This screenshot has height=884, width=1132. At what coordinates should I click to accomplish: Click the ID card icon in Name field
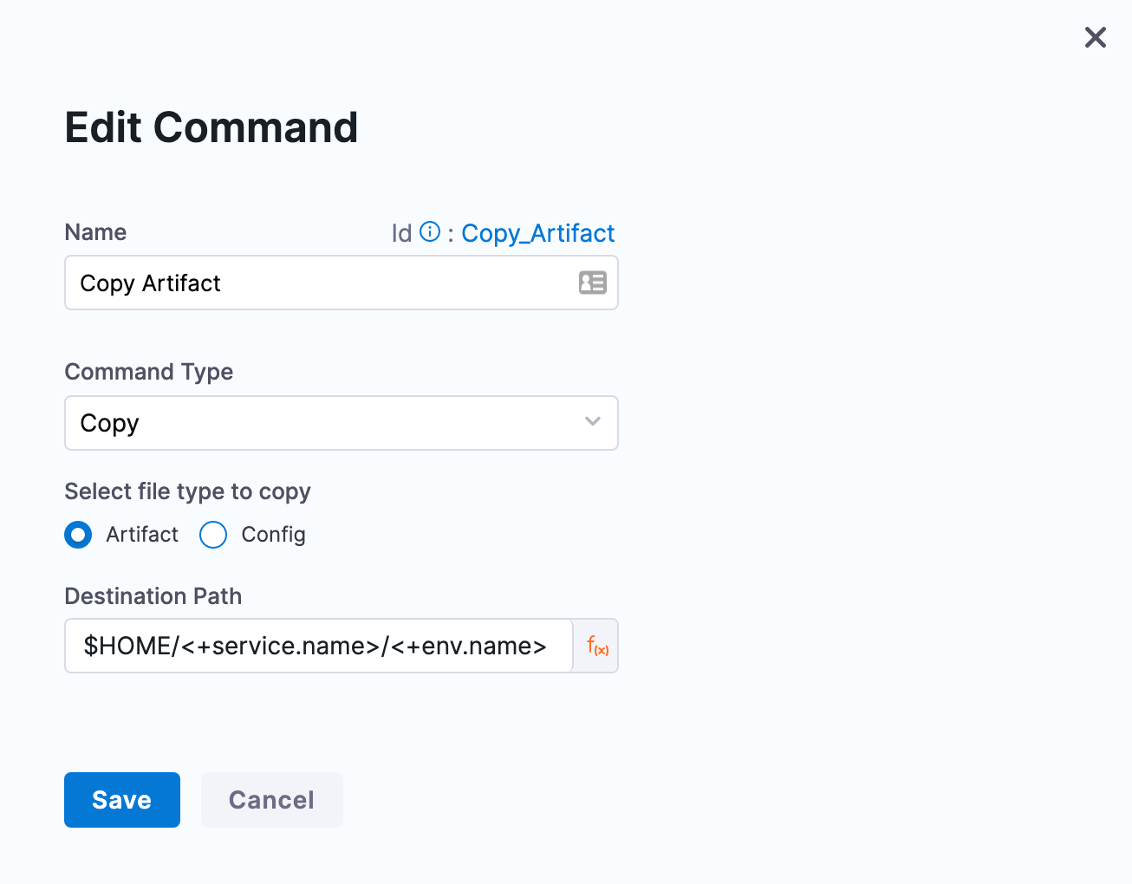pyautogui.click(x=593, y=283)
